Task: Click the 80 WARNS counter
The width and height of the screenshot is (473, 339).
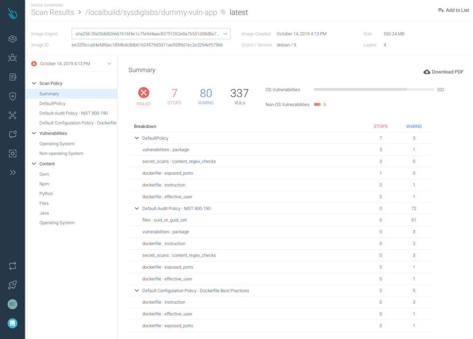Action: (206, 96)
